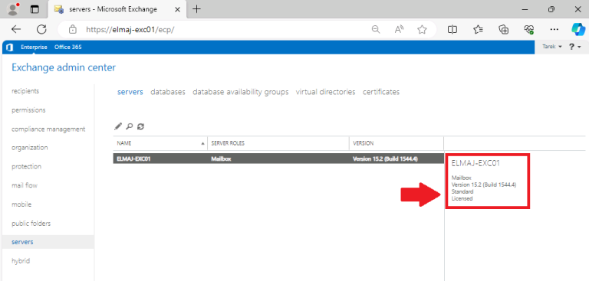
Task: Click the site lock icon in address bar
Action: [73, 30]
